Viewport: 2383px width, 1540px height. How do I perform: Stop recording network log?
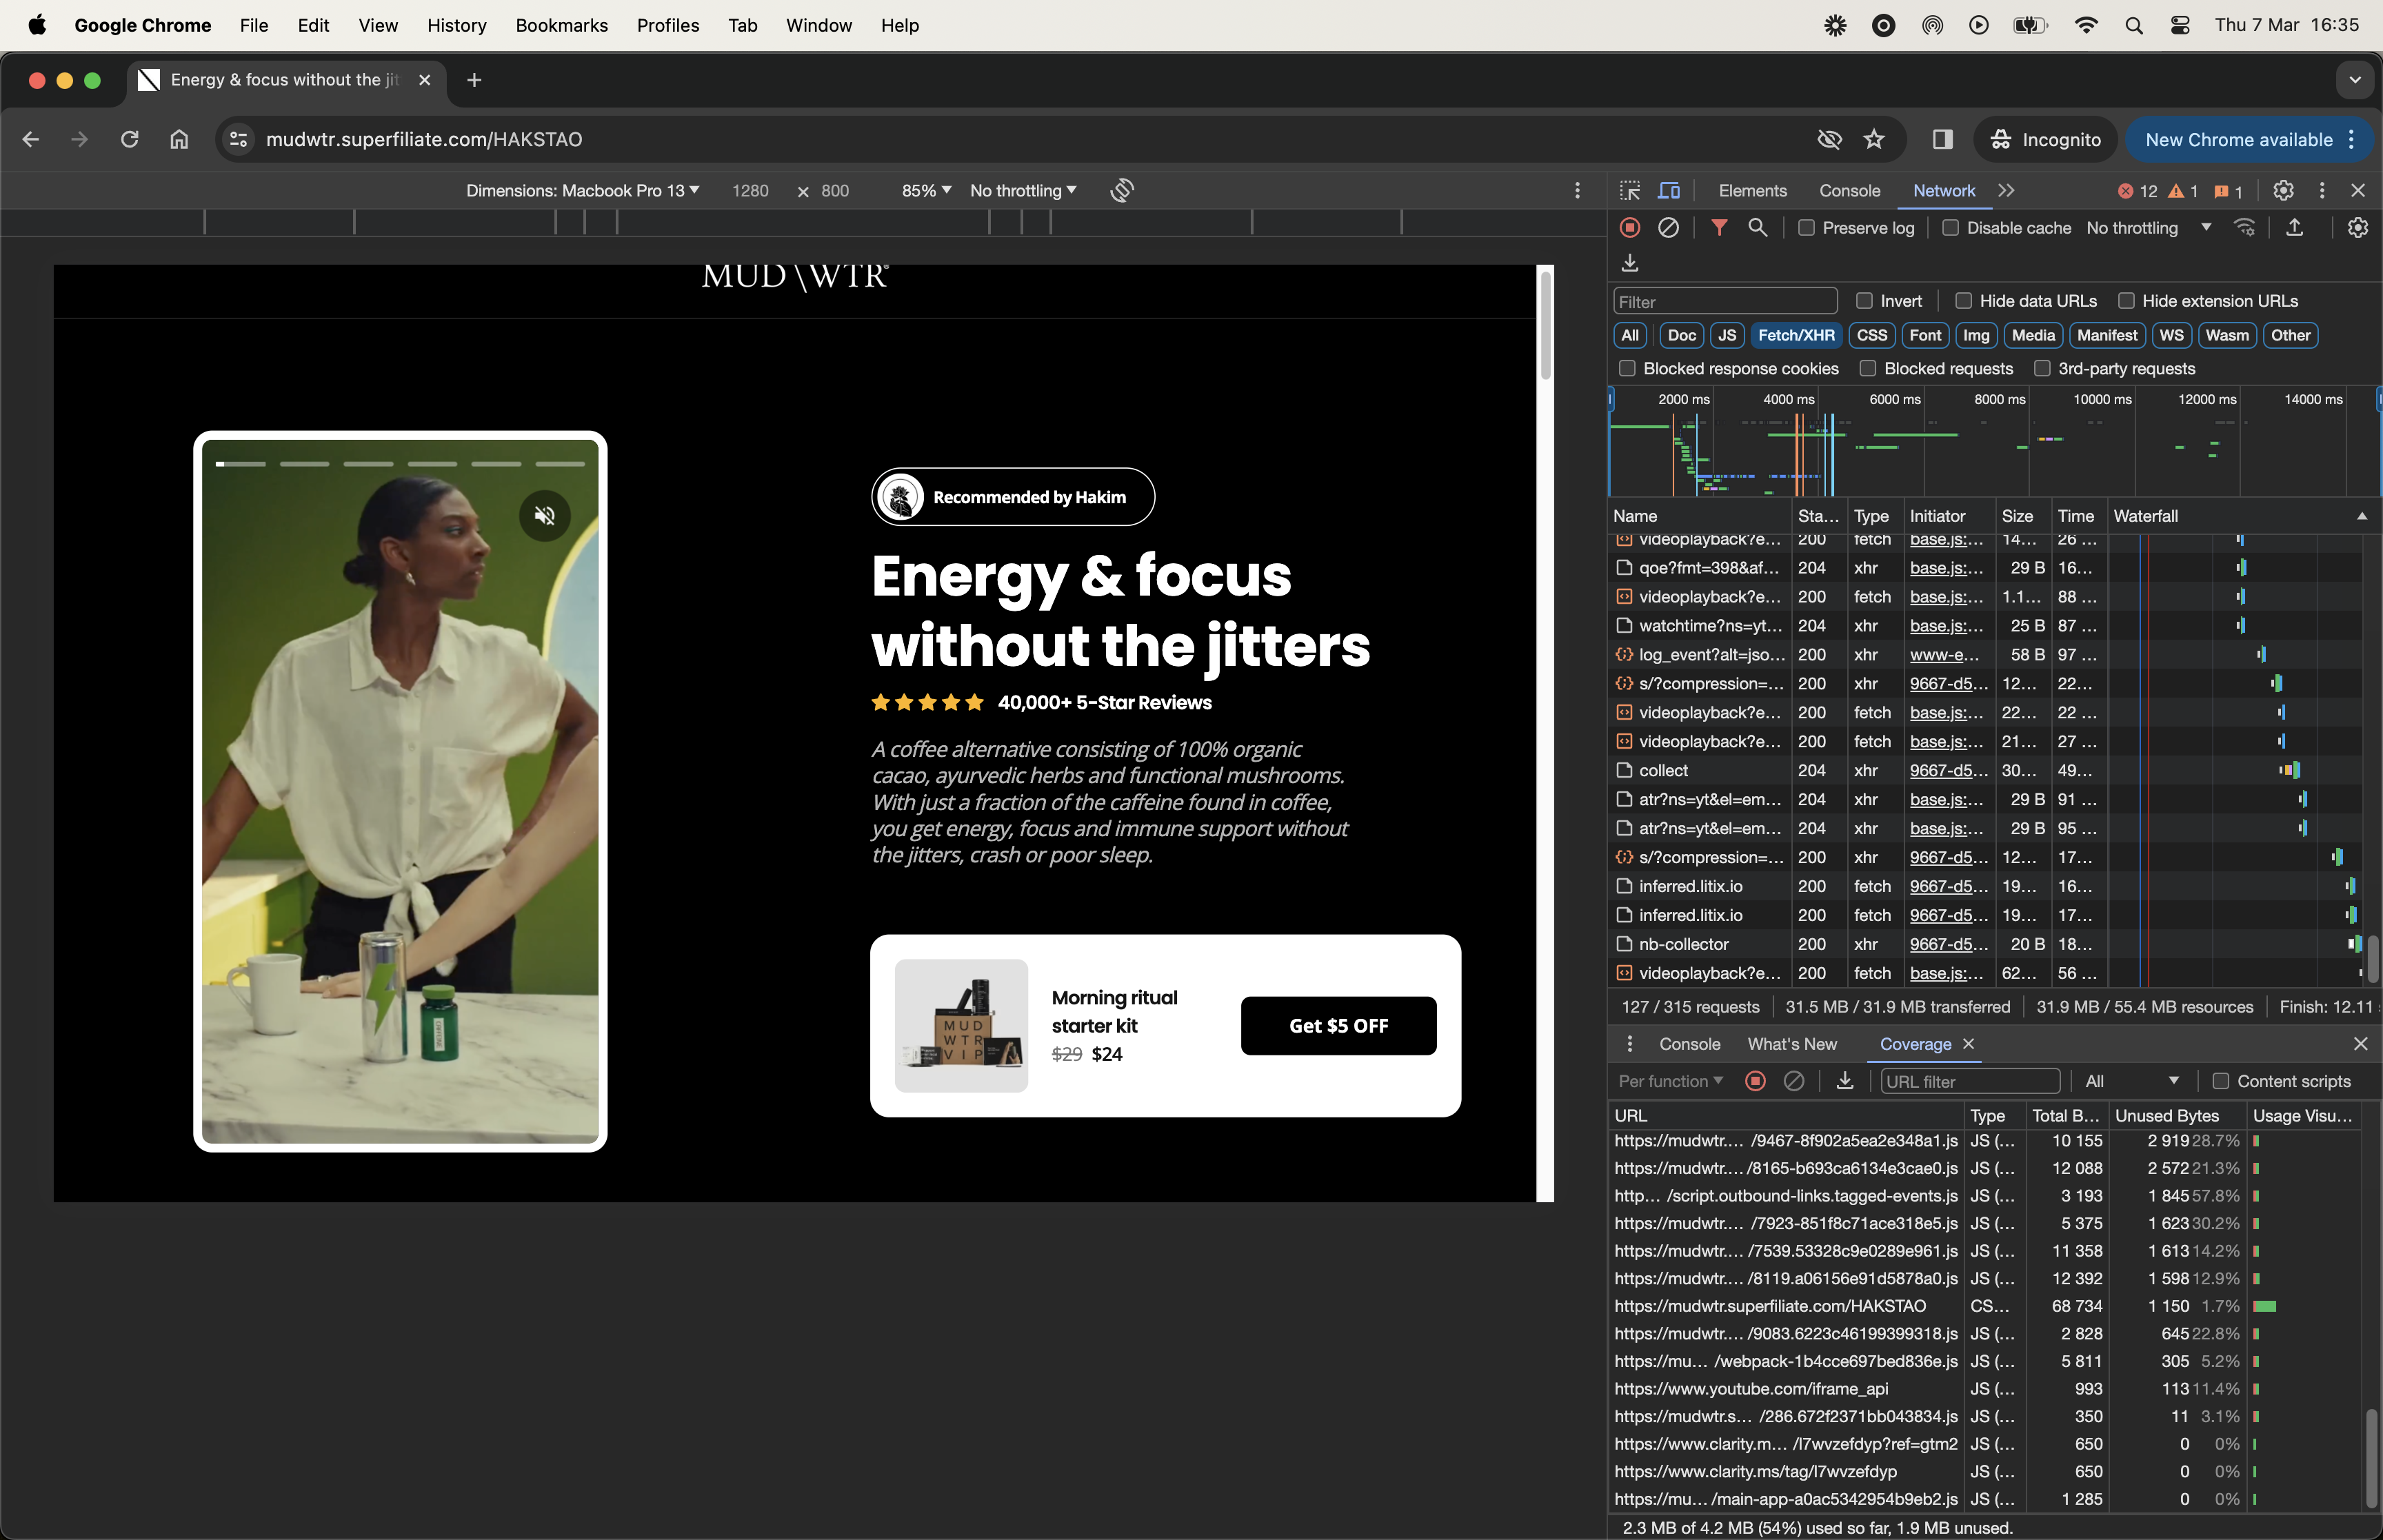point(1630,228)
